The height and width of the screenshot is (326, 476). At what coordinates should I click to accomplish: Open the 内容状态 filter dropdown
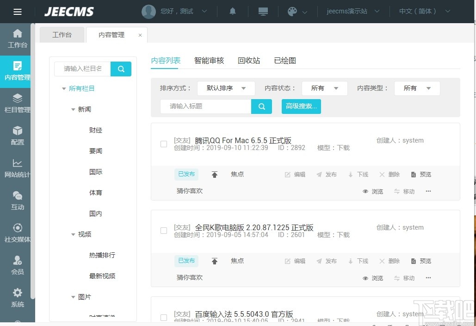[x=324, y=88]
